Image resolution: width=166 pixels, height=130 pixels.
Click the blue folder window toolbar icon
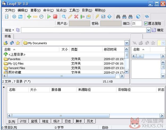tap(20, 17)
